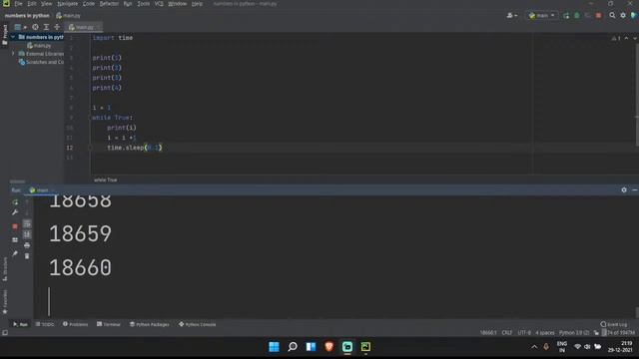Toggle Scroll to End in Run console
The height and width of the screenshot is (359, 639).
tap(27, 234)
